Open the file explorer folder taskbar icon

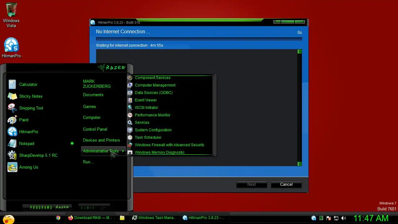[x=122, y=218]
